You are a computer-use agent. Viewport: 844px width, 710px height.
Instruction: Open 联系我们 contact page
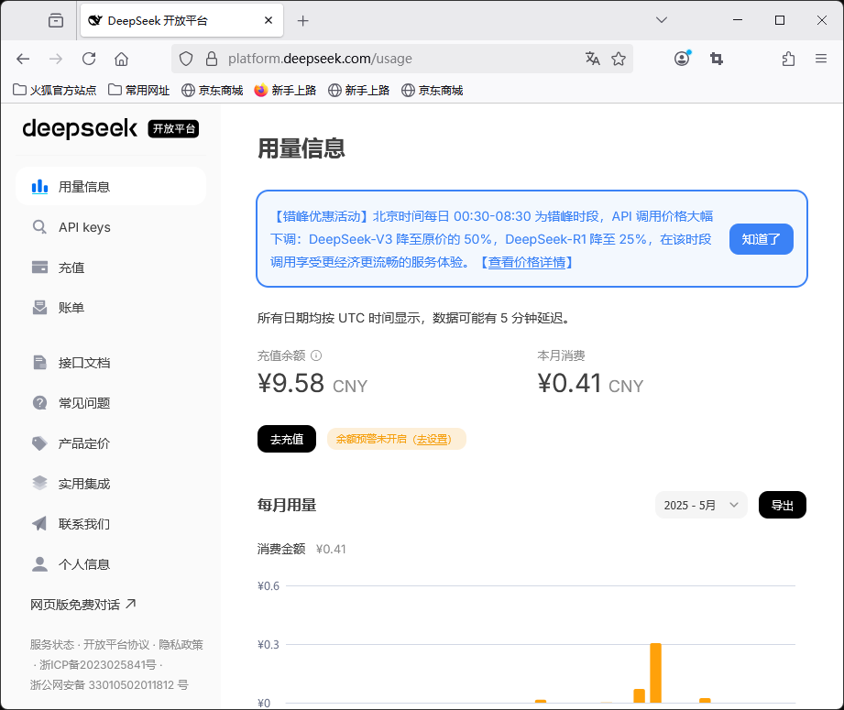pyautogui.click(x=110, y=524)
